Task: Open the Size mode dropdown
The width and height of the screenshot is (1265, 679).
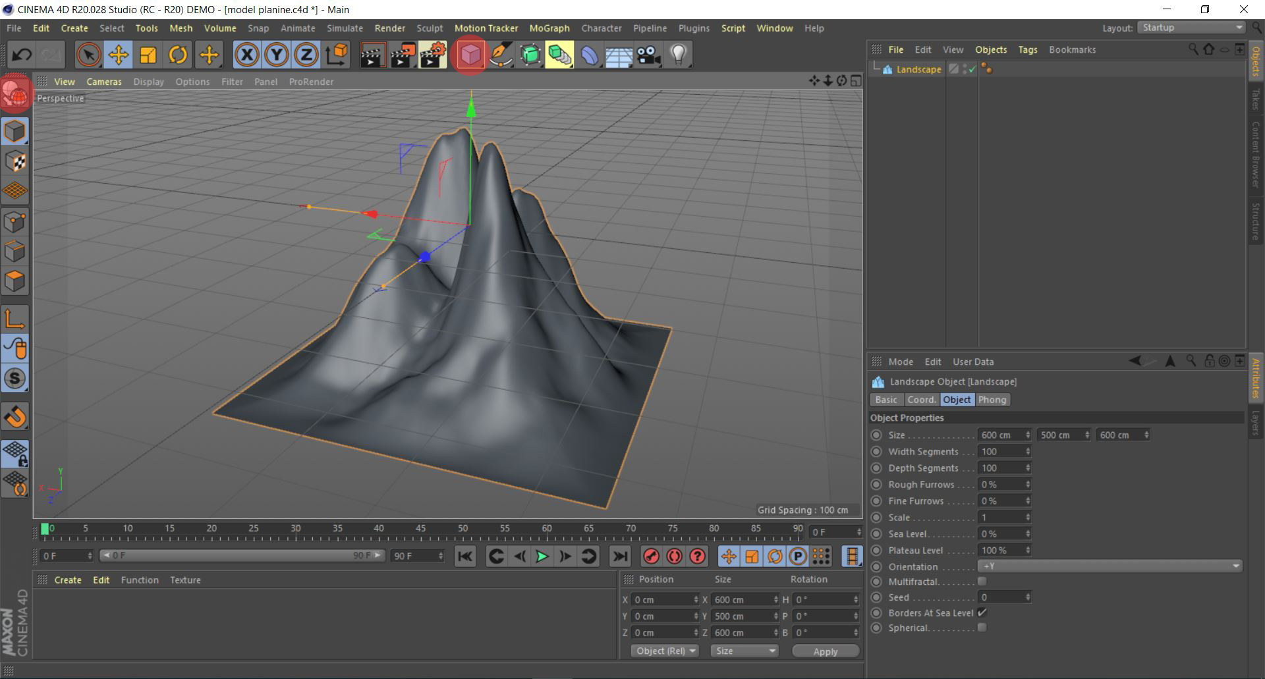Action: 745,651
